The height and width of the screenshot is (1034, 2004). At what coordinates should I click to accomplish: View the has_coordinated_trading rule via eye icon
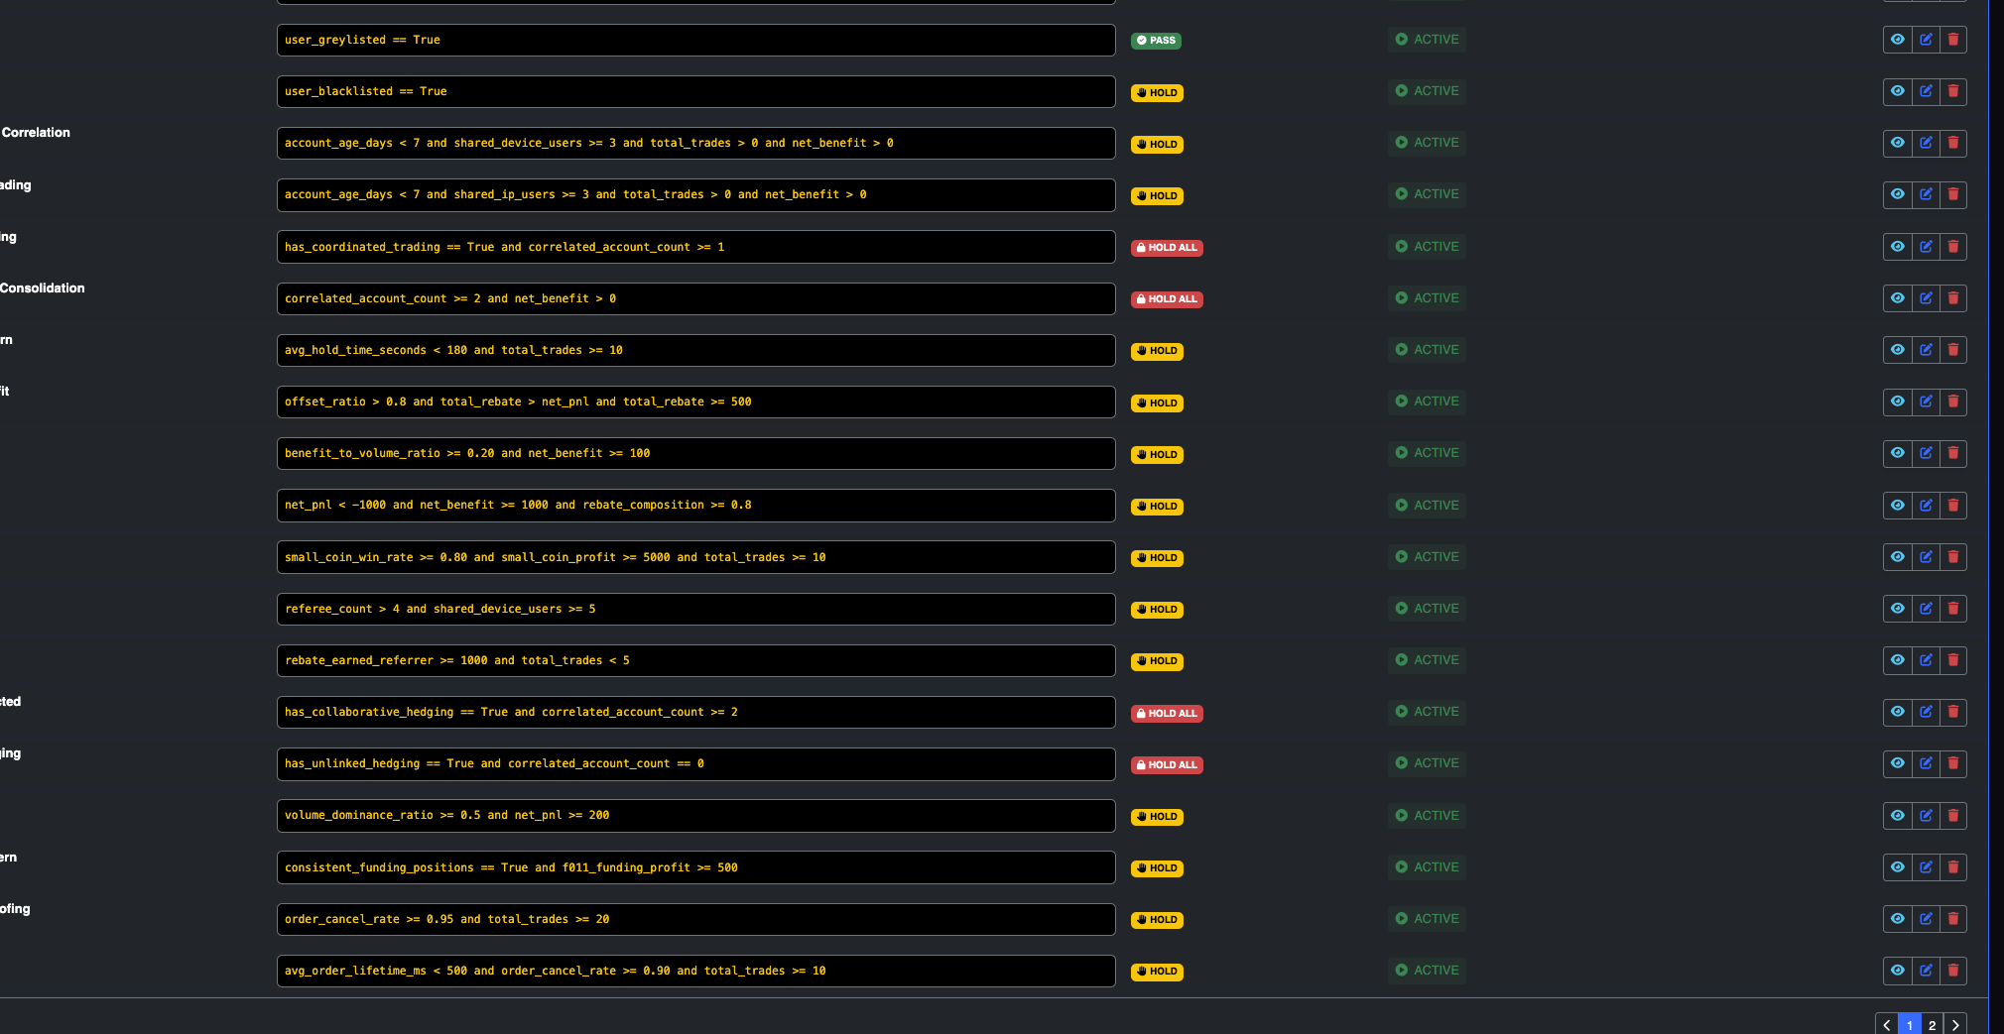[x=1897, y=247]
